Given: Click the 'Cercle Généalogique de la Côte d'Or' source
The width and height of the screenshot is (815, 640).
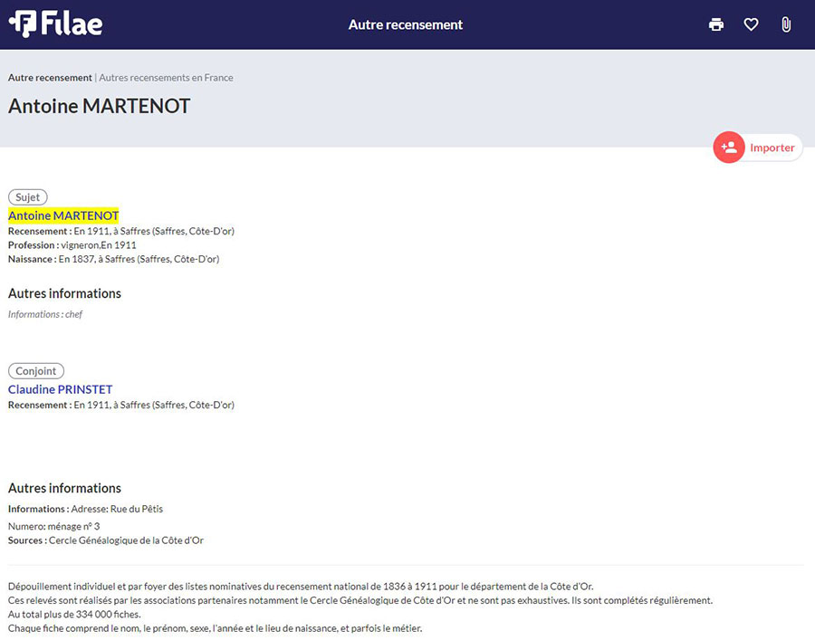Looking at the screenshot, I should pos(126,540).
